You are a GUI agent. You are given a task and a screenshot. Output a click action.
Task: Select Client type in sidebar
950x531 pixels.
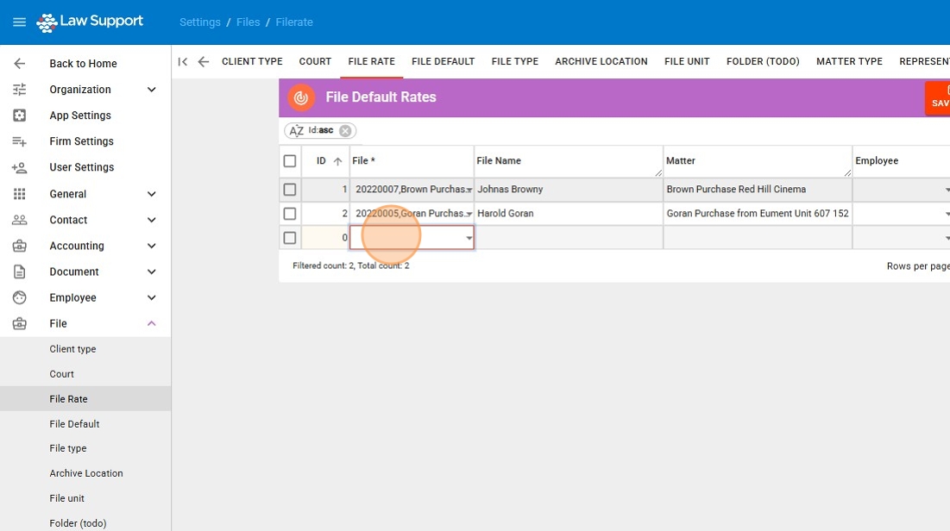[72, 349]
